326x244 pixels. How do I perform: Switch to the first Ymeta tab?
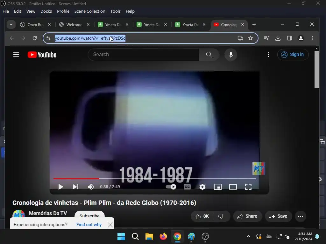[x=110, y=25]
